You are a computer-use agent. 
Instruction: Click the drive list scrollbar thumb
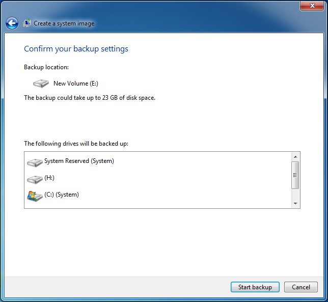tap(295, 175)
